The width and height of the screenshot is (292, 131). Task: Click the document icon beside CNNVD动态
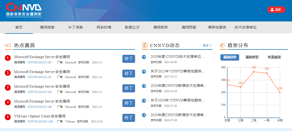click(x=145, y=45)
